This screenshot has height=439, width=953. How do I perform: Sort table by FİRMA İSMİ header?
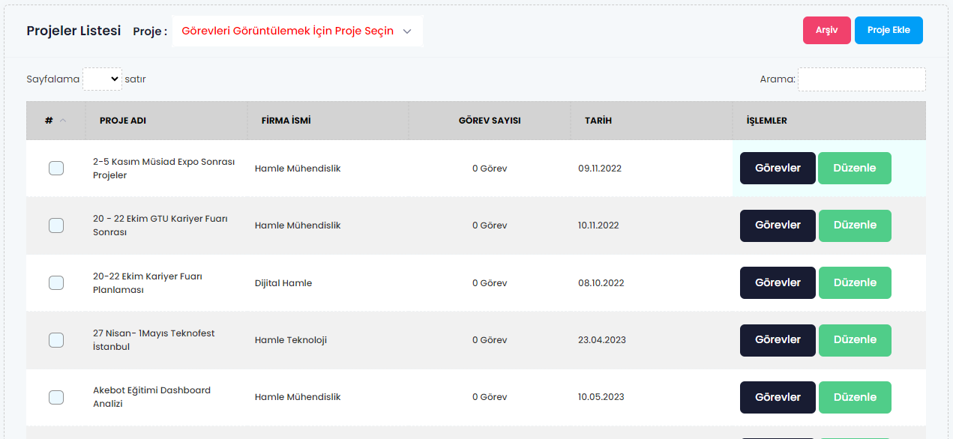(x=286, y=121)
